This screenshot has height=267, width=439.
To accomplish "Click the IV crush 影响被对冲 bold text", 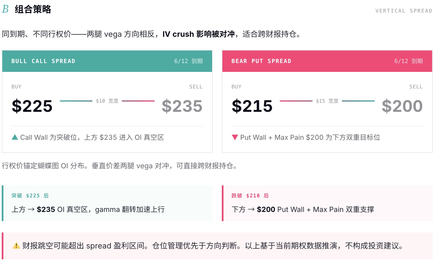I will (x=199, y=34).
